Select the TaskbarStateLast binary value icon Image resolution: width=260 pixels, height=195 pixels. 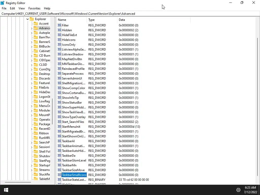click(59, 180)
